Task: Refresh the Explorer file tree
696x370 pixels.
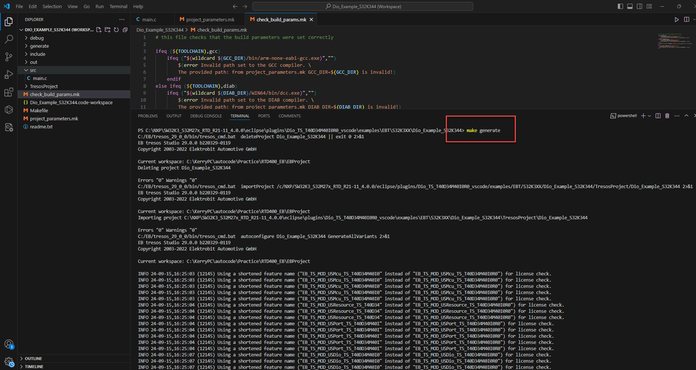Action: coord(116,30)
